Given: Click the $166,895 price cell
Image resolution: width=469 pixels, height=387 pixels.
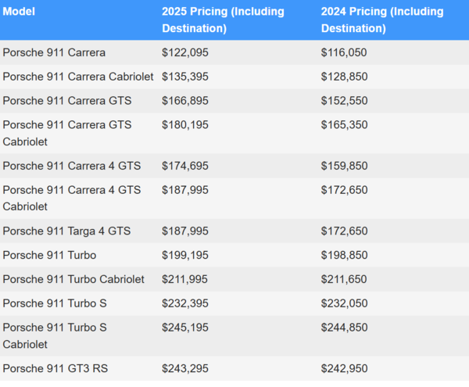Looking at the screenshot, I should [x=185, y=101].
